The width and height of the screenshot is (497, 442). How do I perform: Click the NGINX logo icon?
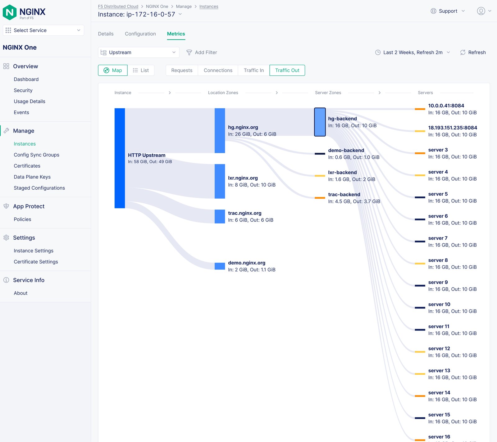[x=10, y=12]
